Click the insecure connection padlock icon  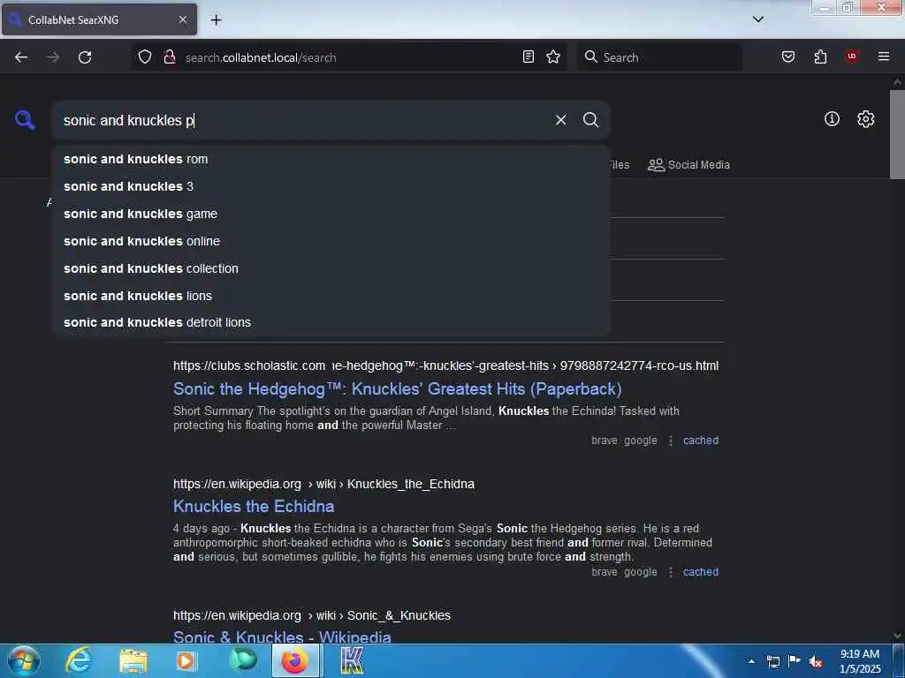coord(170,57)
